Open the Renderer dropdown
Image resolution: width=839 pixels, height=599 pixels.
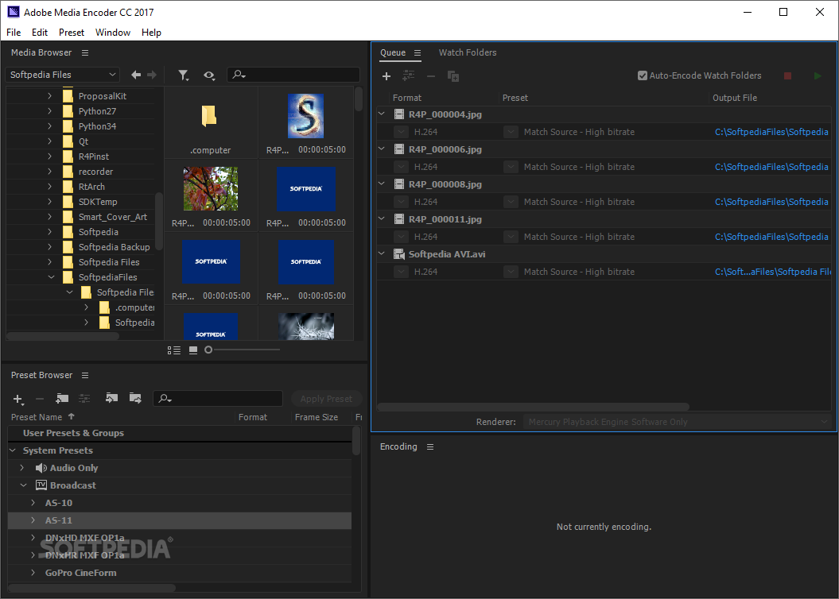click(x=676, y=422)
